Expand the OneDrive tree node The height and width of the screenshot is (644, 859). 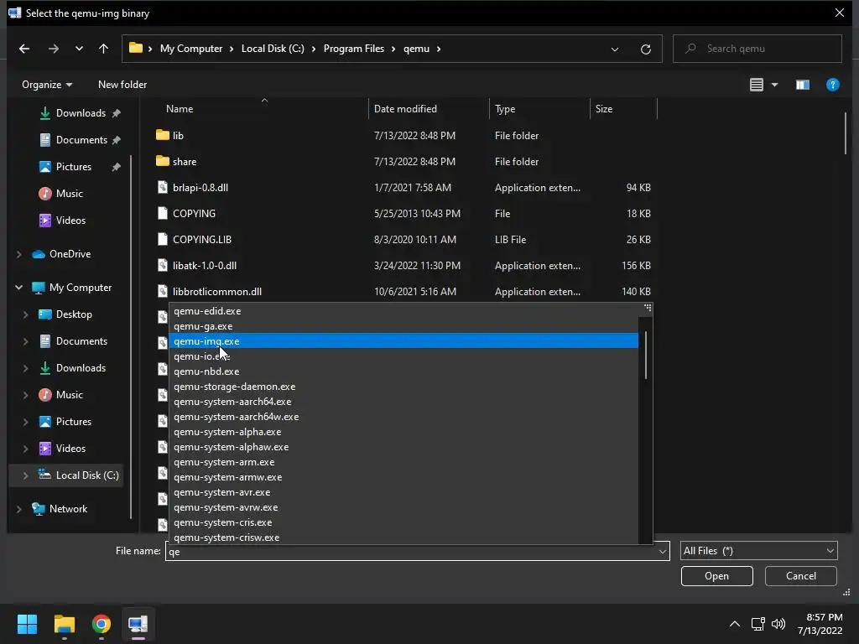[x=19, y=254]
